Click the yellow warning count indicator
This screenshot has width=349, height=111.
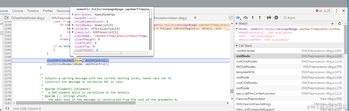tap(327, 11)
